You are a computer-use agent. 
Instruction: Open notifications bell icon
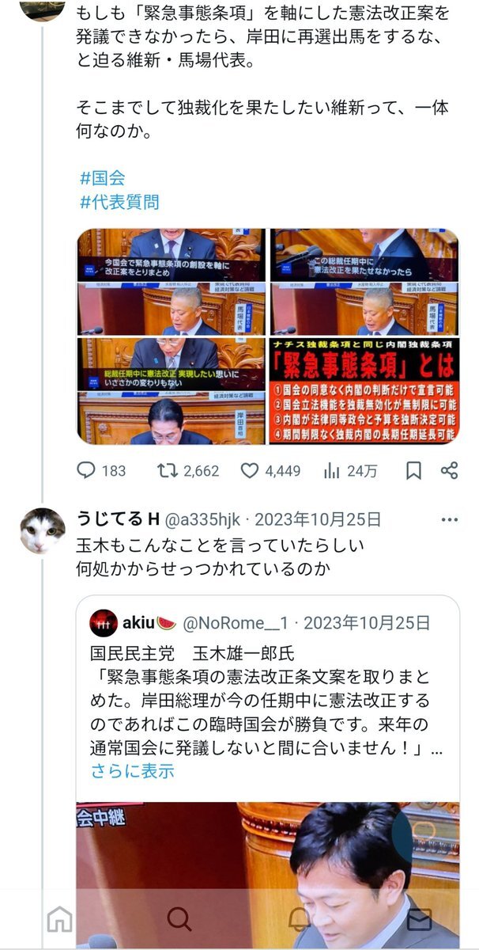(x=299, y=919)
